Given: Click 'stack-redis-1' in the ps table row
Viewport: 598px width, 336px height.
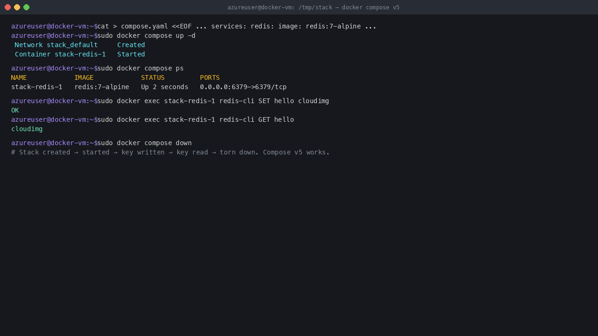Looking at the screenshot, I should point(36,87).
